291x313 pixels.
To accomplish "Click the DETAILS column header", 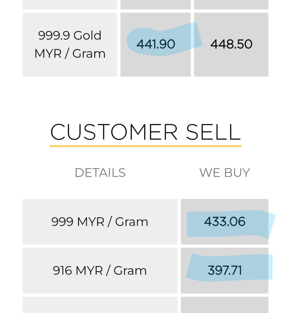I will click(x=100, y=172).
